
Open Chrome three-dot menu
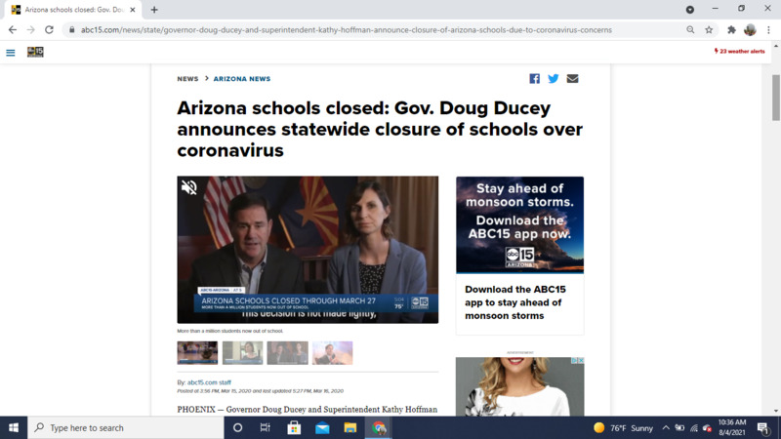coord(768,30)
